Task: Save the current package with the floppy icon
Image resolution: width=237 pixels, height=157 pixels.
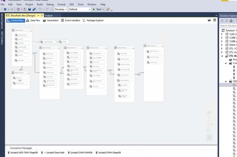Action: pos(30,9)
